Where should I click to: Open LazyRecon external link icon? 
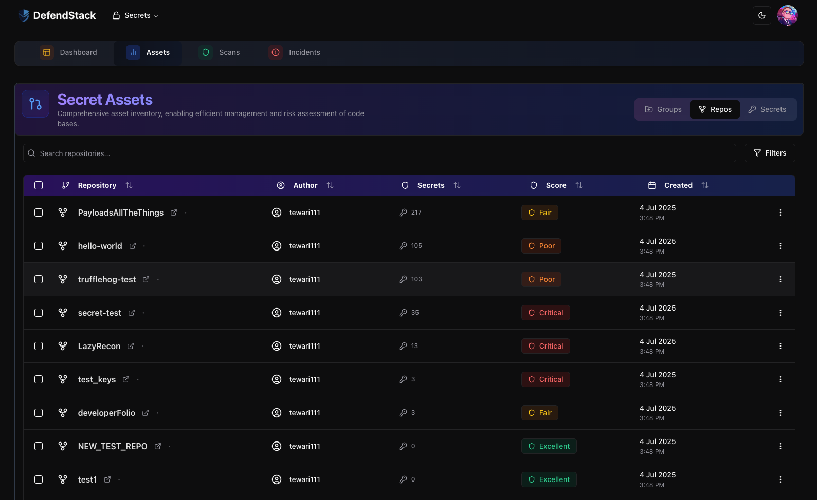click(x=131, y=346)
